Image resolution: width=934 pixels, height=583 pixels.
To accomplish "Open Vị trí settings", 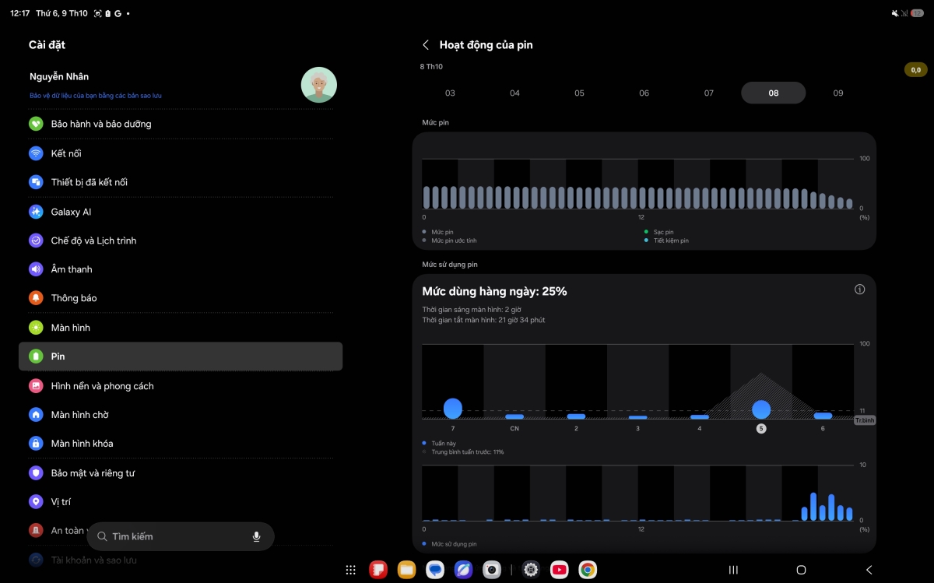I will click(x=181, y=502).
